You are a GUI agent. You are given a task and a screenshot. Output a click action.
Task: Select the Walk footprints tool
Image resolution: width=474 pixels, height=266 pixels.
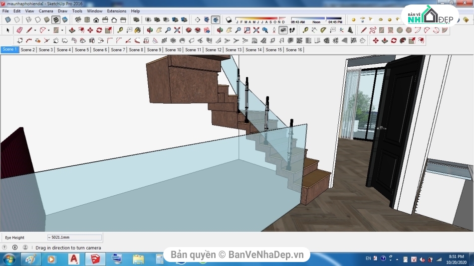pyautogui.click(x=292, y=30)
